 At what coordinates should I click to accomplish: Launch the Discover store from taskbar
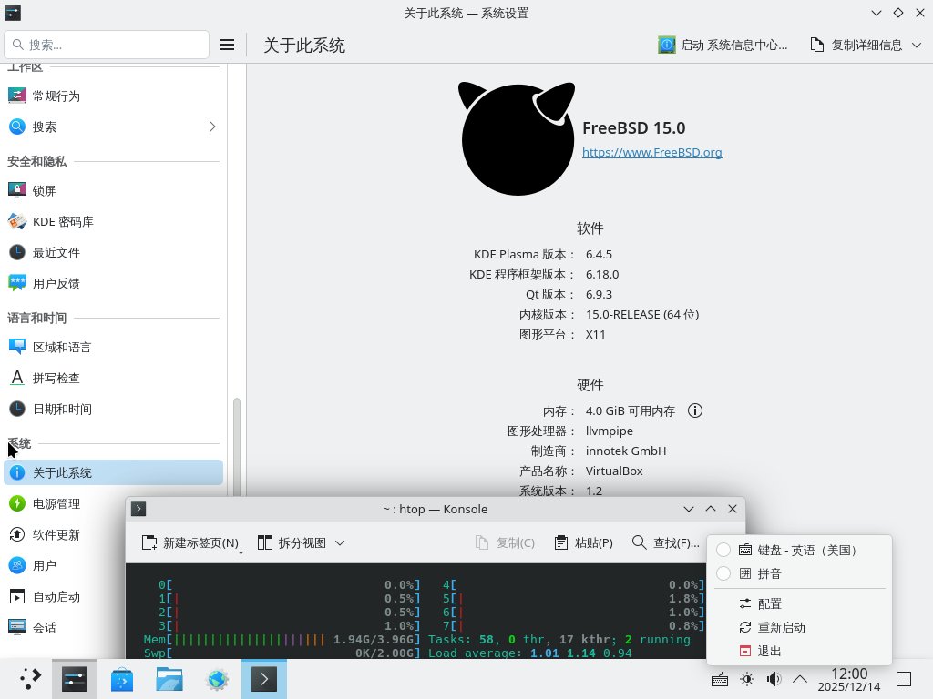pyautogui.click(x=122, y=679)
